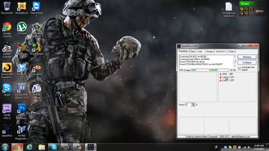269x151 pixels.
Task: Open the Clownfish desktop shortcut
Action: pos(37,69)
